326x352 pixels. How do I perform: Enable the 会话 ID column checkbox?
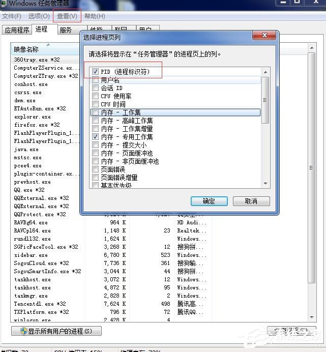click(95, 88)
